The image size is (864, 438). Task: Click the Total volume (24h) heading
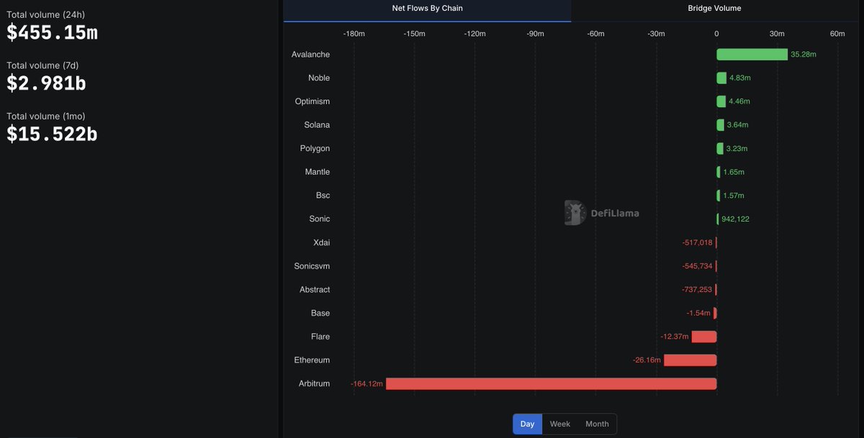[46, 14]
